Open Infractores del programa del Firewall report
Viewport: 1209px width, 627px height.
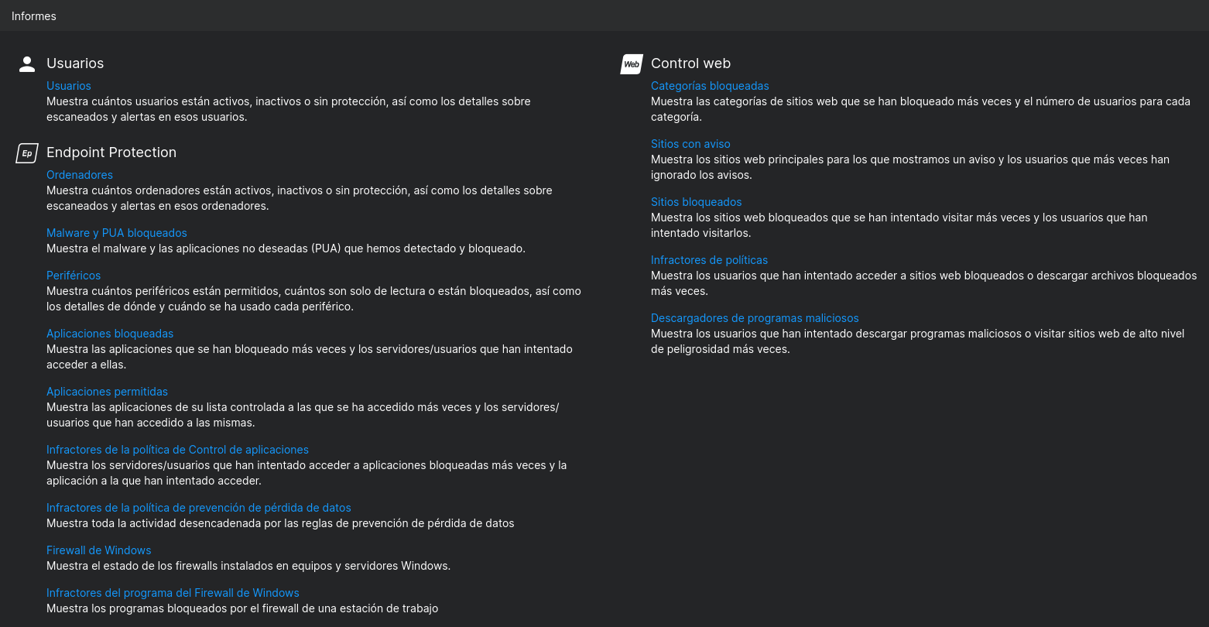coord(173,593)
